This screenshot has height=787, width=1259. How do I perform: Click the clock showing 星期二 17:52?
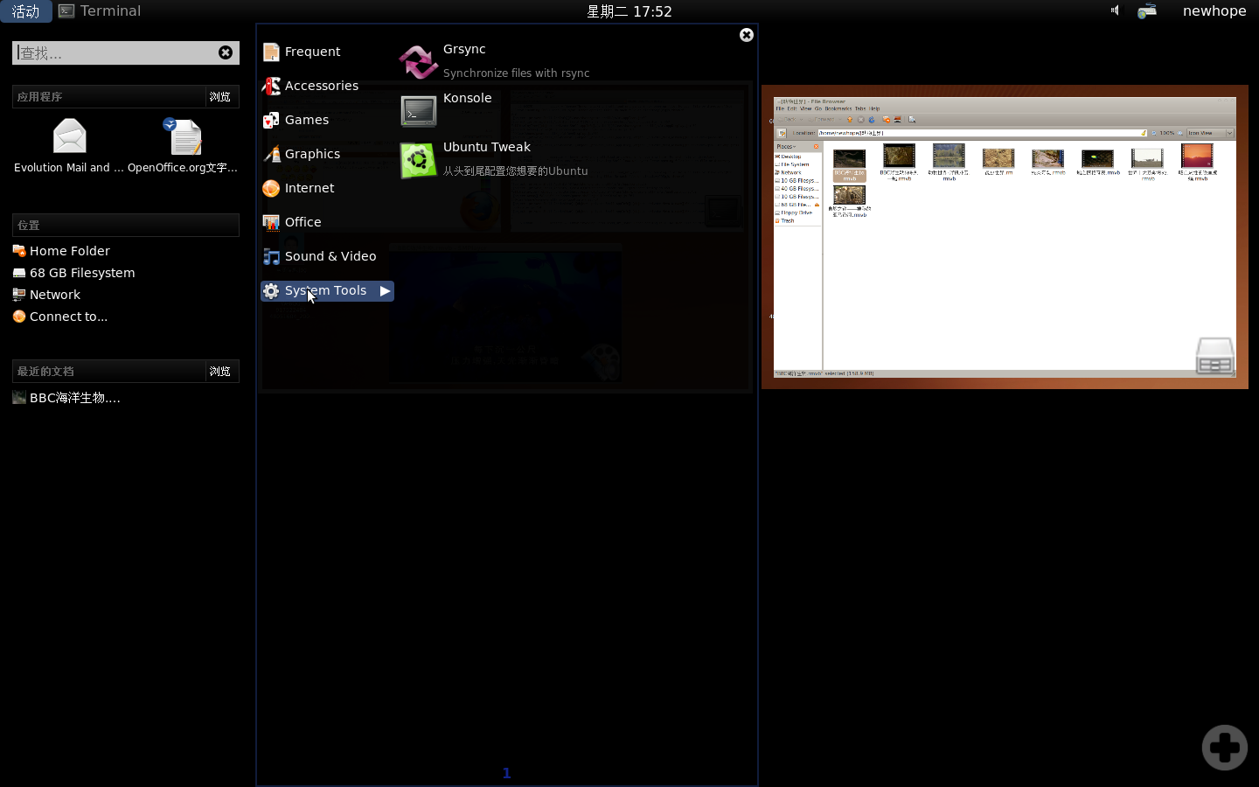(629, 11)
